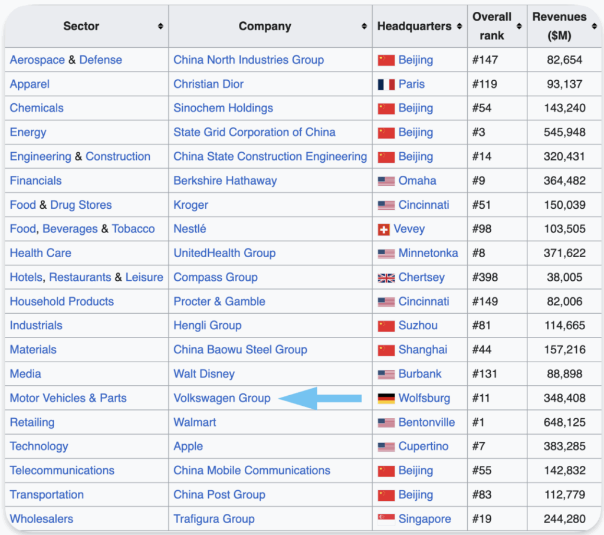This screenshot has height=535, width=604.
Task: Select the Trafigura Group link
Action: [x=214, y=519]
